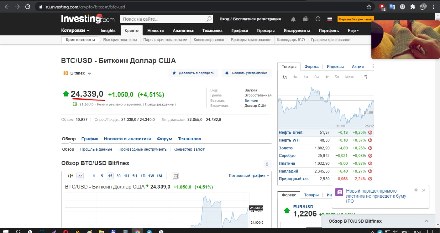The width and height of the screenshot is (440, 233).
Task: Click the clock icon in header
Action: (x=318, y=19)
